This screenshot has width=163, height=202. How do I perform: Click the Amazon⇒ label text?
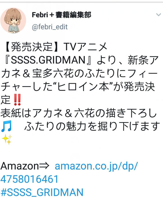click(x=25, y=166)
